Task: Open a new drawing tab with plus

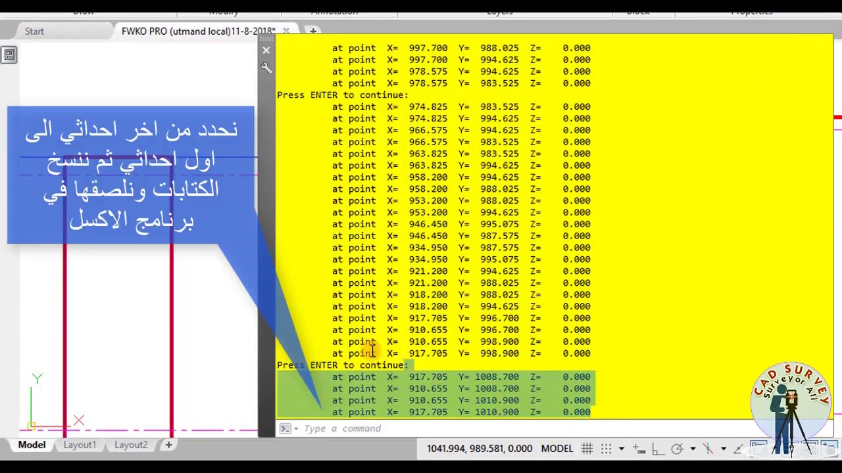Action: (313, 31)
